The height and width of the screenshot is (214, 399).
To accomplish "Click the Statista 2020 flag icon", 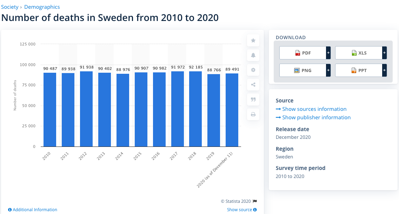I will tap(255, 201).
